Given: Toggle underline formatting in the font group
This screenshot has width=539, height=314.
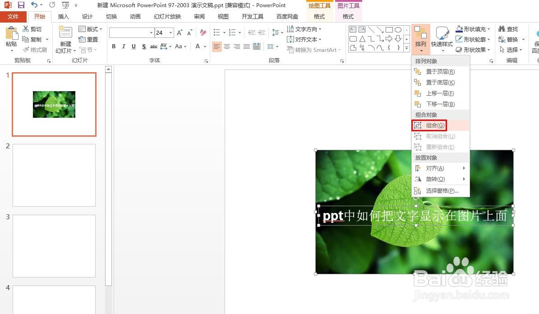Looking at the screenshot, I should click(x=134, y=46).
